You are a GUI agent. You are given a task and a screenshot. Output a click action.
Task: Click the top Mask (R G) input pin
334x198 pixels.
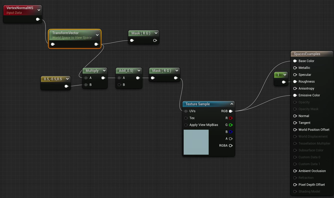[132, 41]
